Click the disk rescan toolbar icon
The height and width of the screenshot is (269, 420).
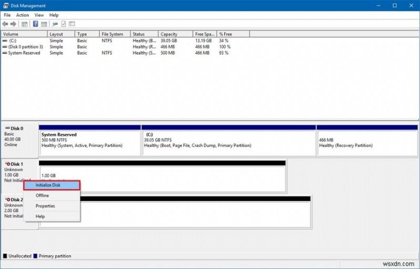(55, 24)
